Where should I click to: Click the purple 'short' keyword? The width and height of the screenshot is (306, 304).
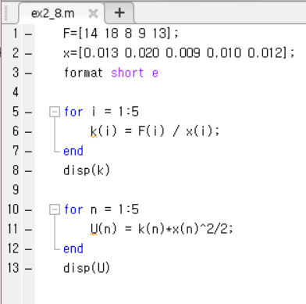[127, 73]
